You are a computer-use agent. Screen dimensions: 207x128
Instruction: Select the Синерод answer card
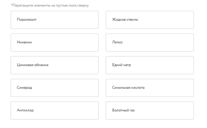pyautogui.click(x=54, y=87)
